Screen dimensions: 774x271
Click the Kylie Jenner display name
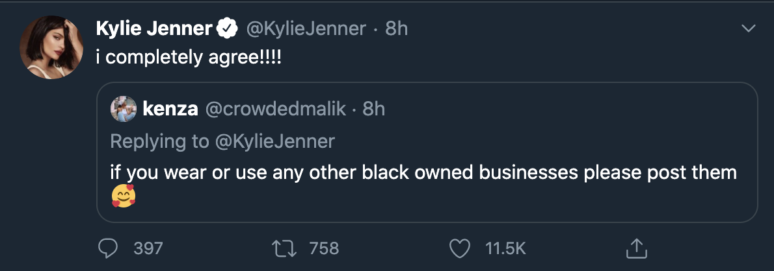point(154,29)
